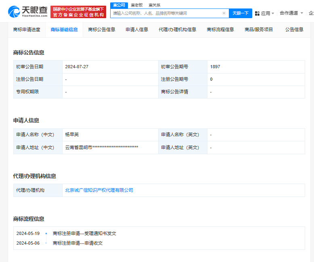Expand the 应用 dropdown
Viewport: 314px width, 262px height.
[x=268, y=13]
